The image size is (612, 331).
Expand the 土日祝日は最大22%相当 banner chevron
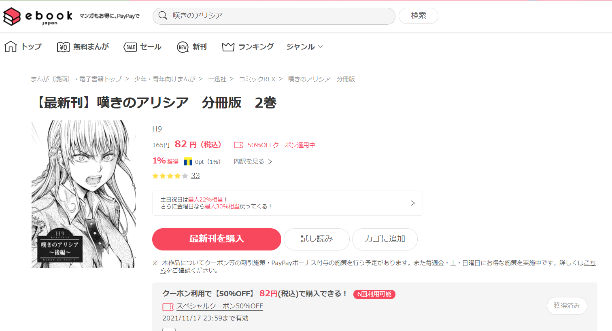click(412, 203)
